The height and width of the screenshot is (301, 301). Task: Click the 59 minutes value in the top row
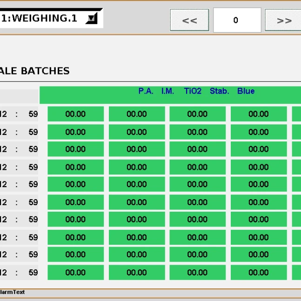pyautogui.click(x=33, y=114)
